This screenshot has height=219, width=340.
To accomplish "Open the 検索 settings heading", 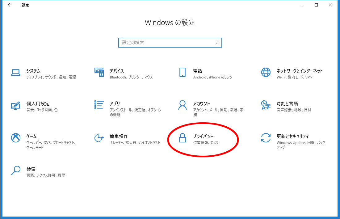I will (31, 169).
